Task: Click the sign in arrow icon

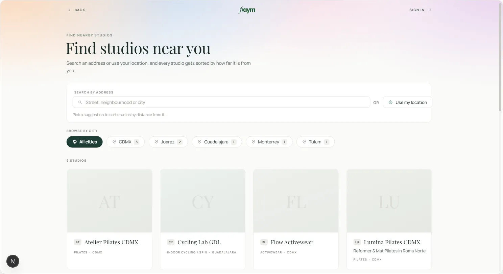Action: coord(430,10)
